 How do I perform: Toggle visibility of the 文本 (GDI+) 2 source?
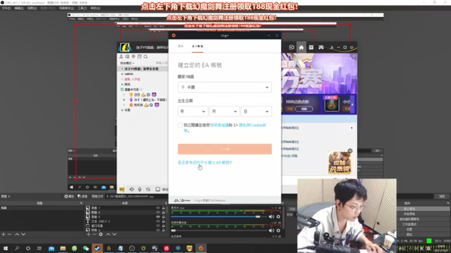pos(158,222)
